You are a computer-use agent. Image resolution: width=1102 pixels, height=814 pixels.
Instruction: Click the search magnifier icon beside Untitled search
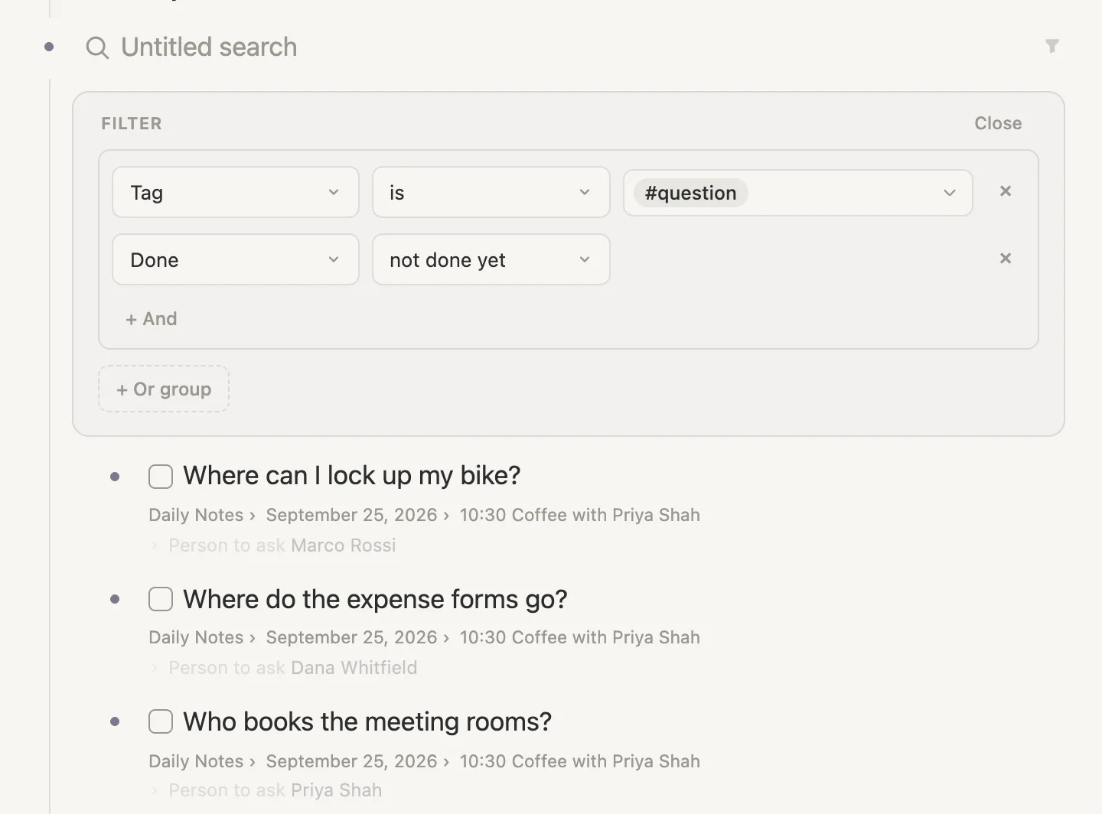click(x=97, y=47)
